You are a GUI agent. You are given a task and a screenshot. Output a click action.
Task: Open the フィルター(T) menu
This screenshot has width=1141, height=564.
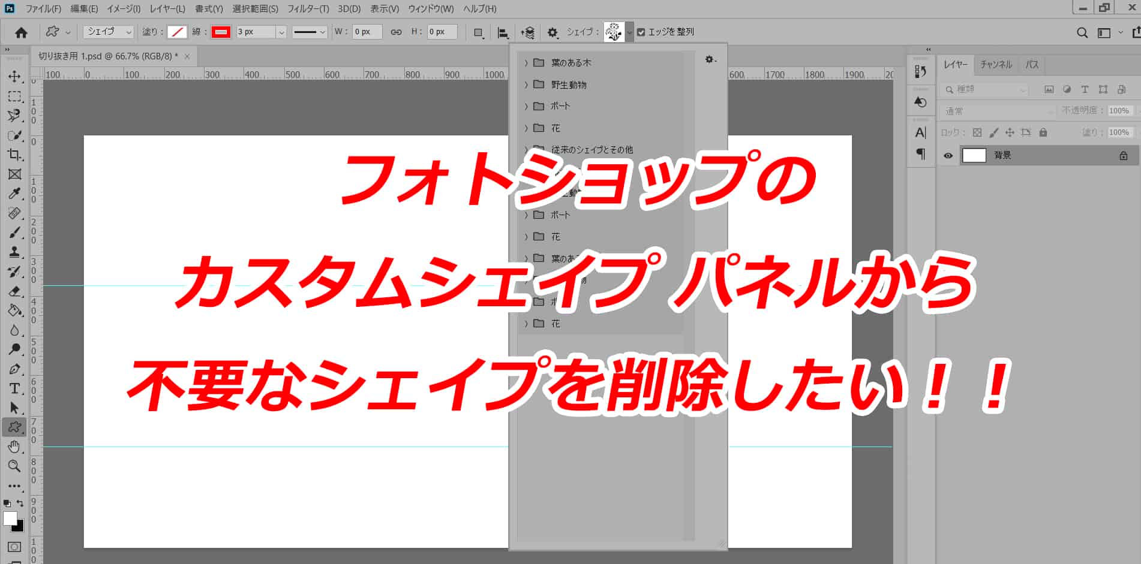[308, 9]
